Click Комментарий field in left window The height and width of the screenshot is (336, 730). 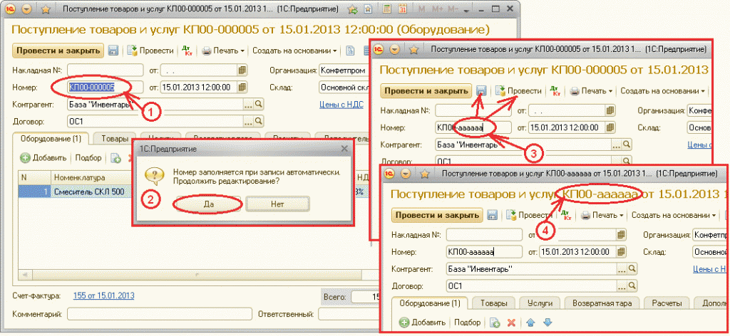pyautogui.click(x=159, y=314)
